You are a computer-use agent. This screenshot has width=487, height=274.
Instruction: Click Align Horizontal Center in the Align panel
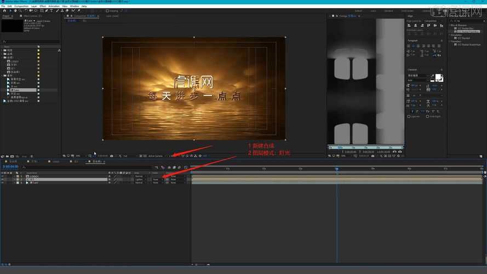pos(415,25)
